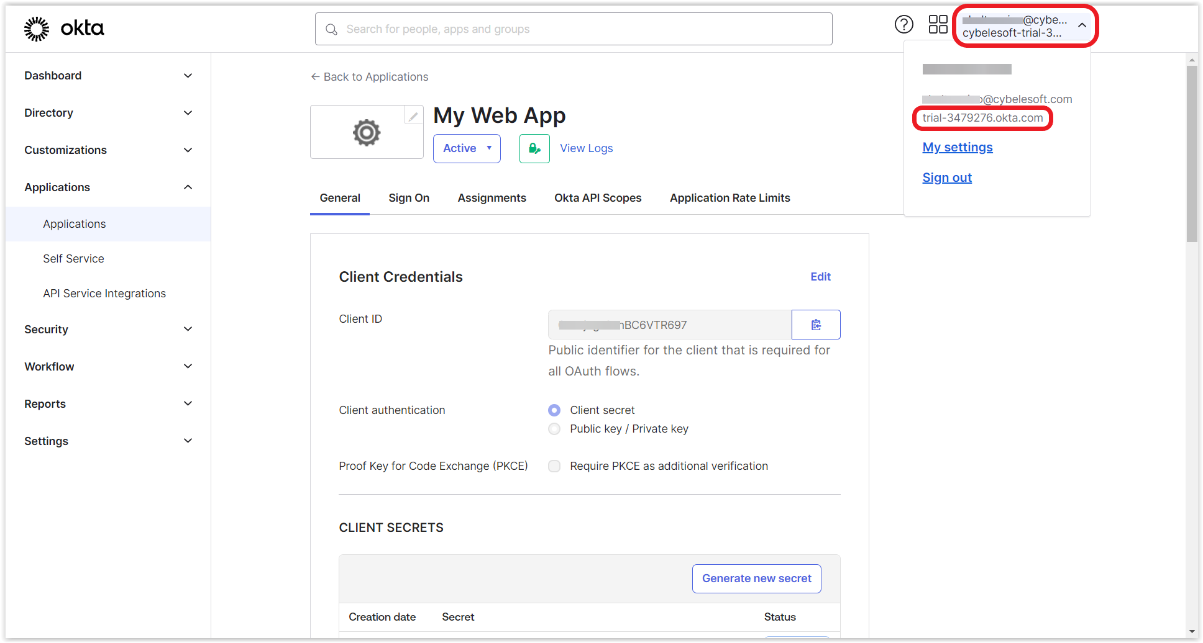Click the Creation date column header
Image resolution: width=1203 pixels, height=643 pixels.
(x=382, y=617)
